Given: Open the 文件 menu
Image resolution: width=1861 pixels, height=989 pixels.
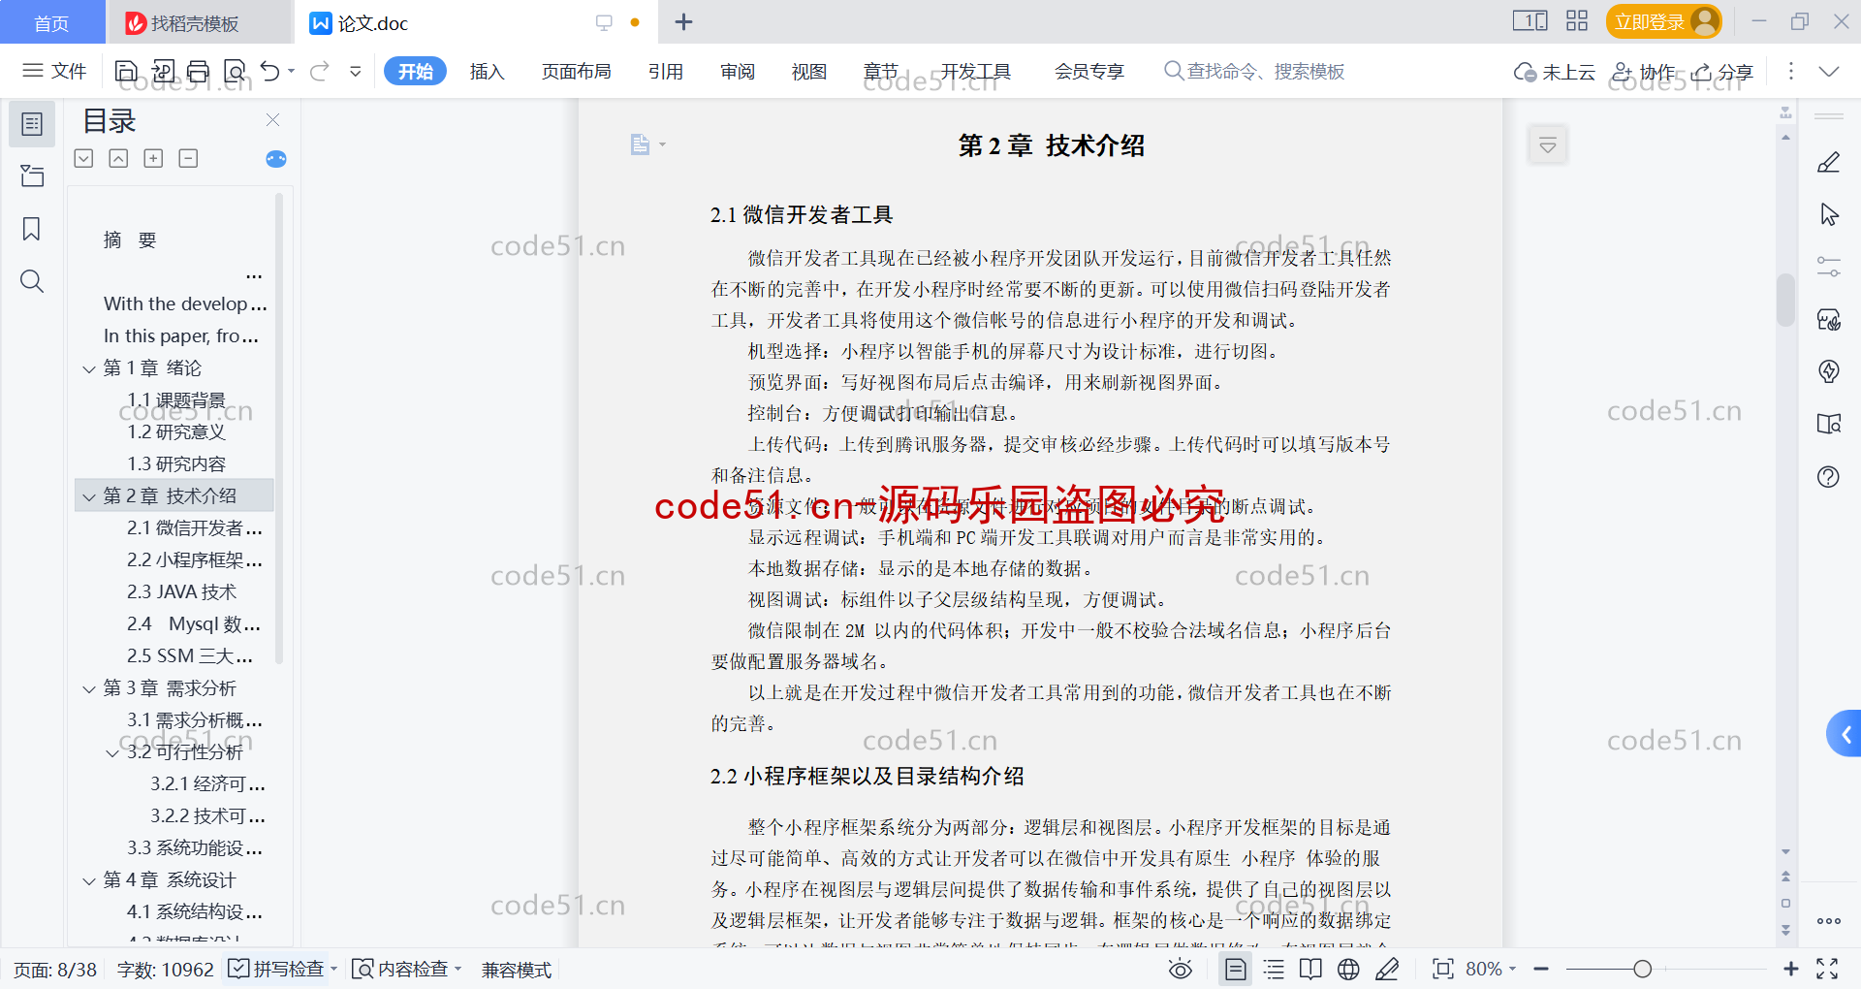Looking at the screenshot, I should tap(55, 71).
